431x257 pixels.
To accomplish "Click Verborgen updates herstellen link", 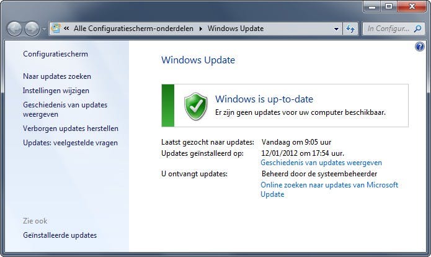I will [x=71, y=128].
